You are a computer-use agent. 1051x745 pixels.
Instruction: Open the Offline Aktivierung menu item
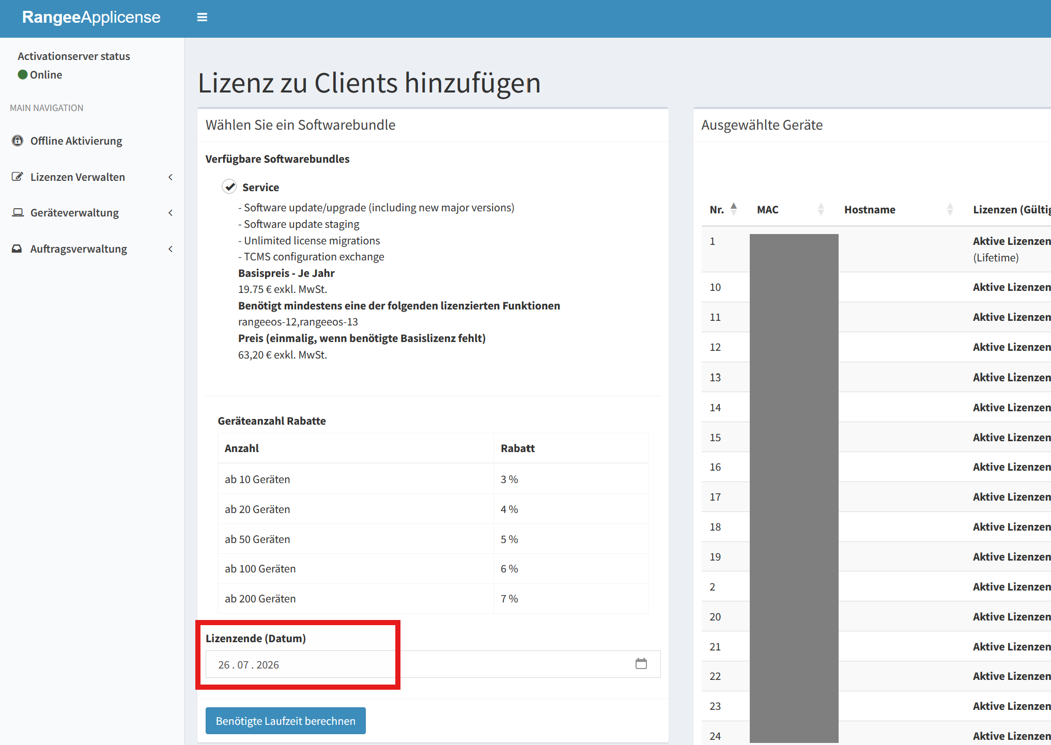point(76,141)
